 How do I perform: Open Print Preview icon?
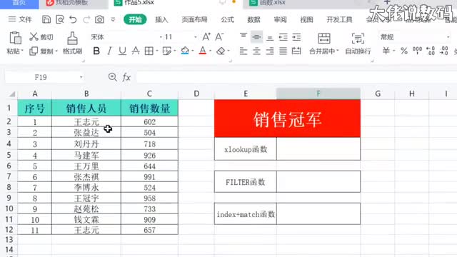[x=60, y=19]
